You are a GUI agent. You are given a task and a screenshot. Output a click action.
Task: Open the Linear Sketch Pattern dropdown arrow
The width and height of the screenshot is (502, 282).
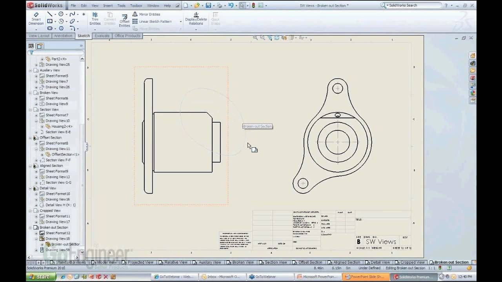click(x=181, y=22)
